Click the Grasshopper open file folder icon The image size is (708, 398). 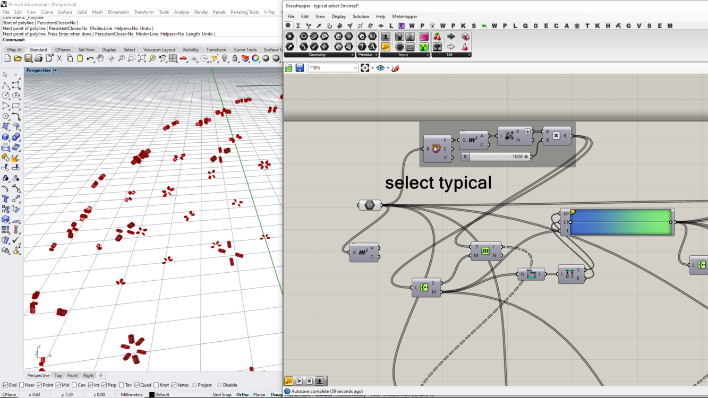point(288,68)
